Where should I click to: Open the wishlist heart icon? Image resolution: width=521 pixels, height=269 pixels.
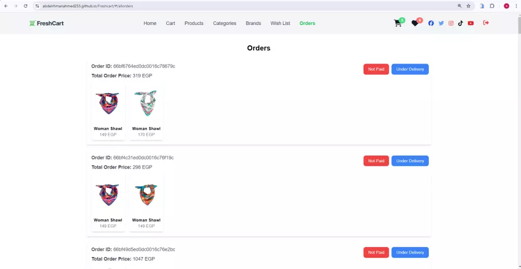pyautogui.click(x=416, y=23)
